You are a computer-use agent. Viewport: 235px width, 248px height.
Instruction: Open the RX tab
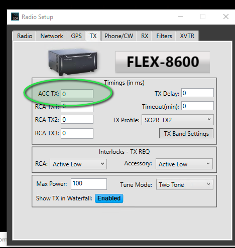tap(145, 36)
